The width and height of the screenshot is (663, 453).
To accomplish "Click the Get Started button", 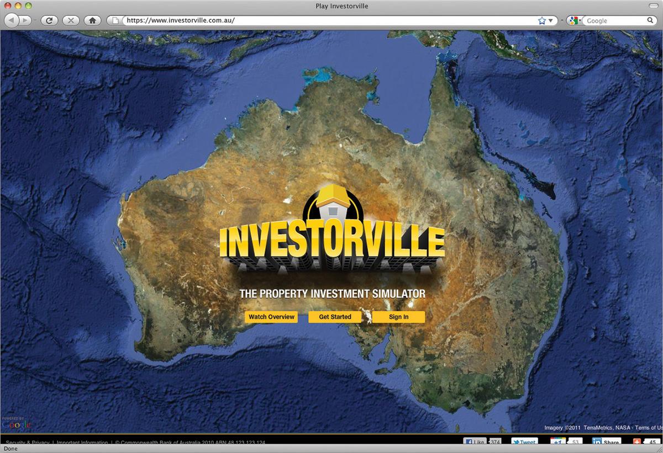I will click(x=335, y=317).
